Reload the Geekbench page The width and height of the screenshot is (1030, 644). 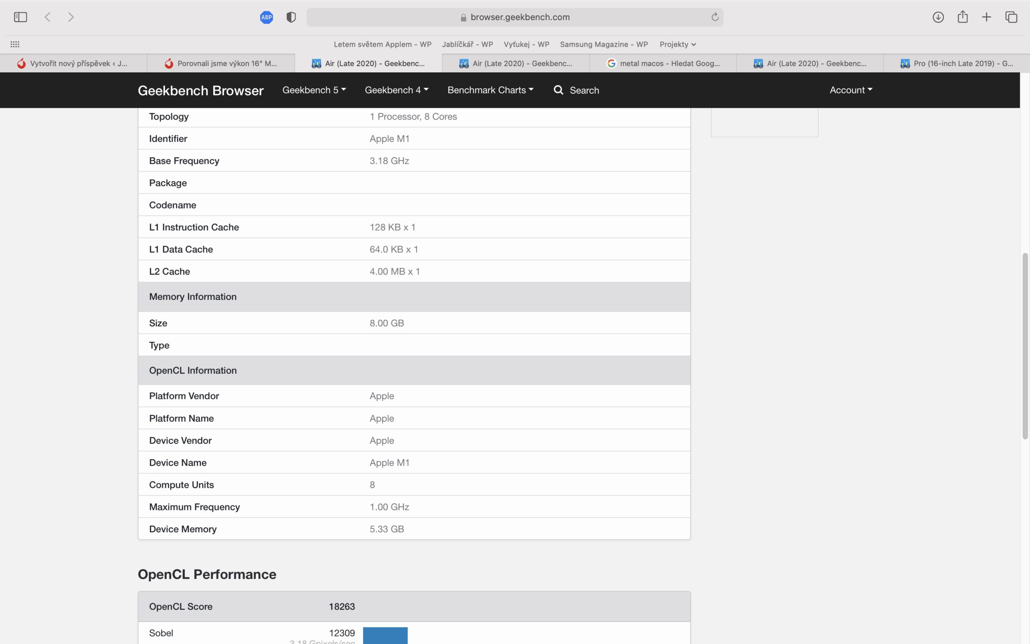[715, 17]
